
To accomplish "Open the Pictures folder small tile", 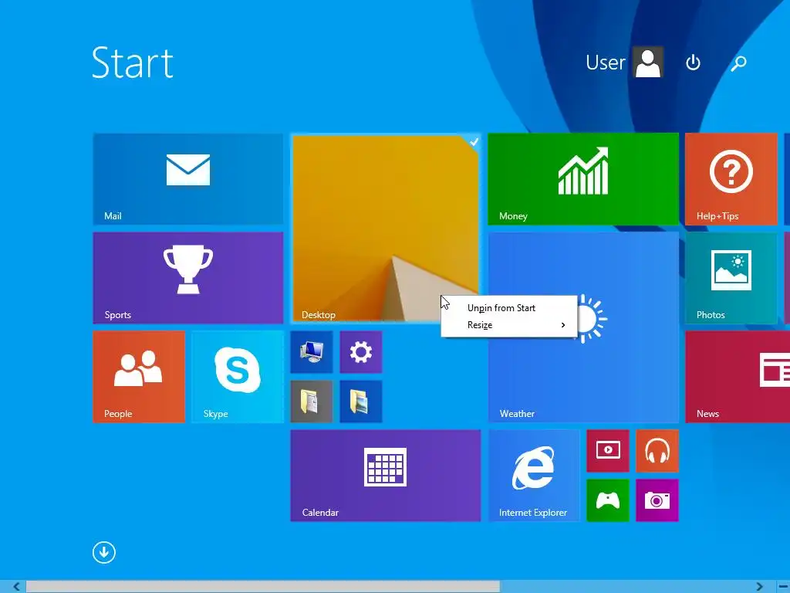I will click(x=361, y=401).
